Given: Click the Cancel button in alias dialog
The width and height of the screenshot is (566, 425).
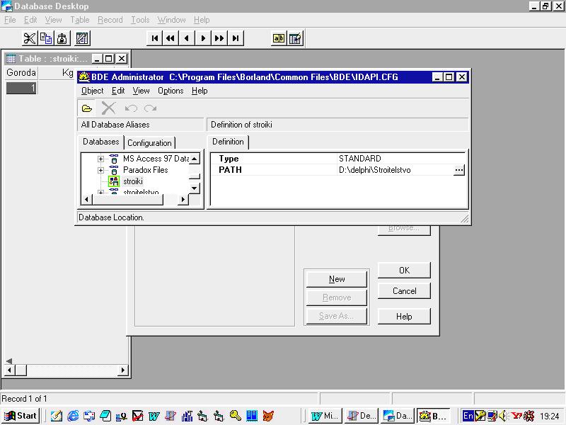Looking at the screenshot, I should (x=404, y=291).
